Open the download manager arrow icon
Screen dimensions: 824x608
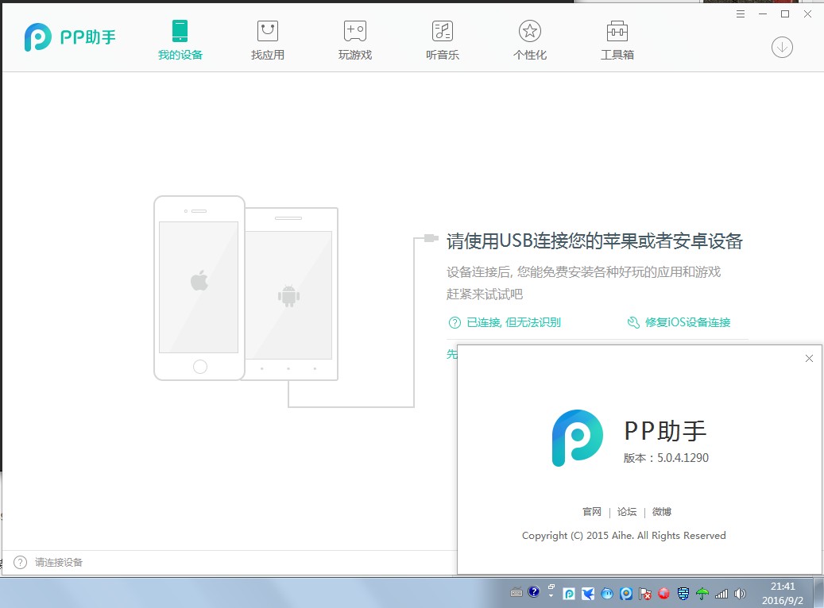coord(782,48)
